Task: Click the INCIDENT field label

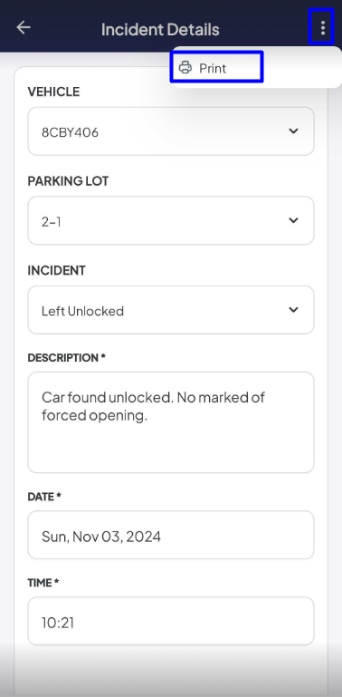Action: point(56,270)
